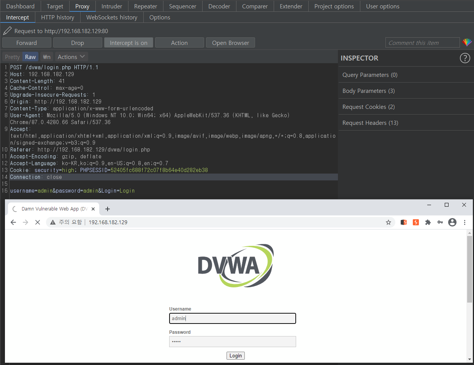This screenshot has width=474, height=365.
Task: Click the DVWA Password field
Action: 233,341
